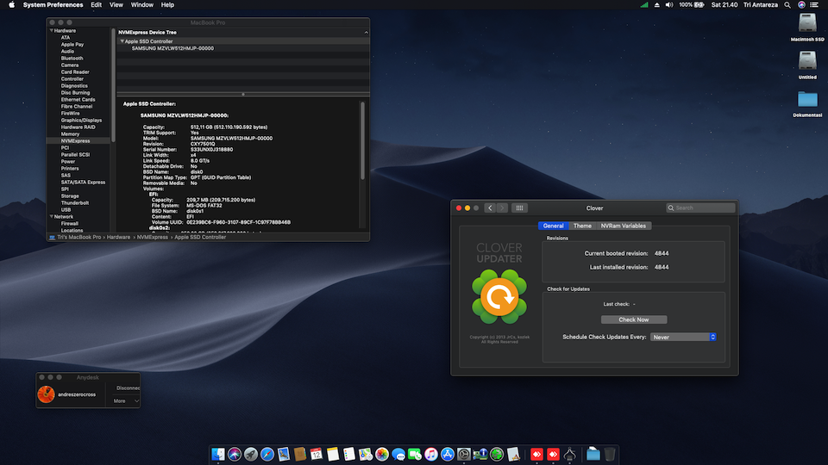Go back in Clover preference pane
Viewport: 828px width, 465px height.
(x=490, y=208)
